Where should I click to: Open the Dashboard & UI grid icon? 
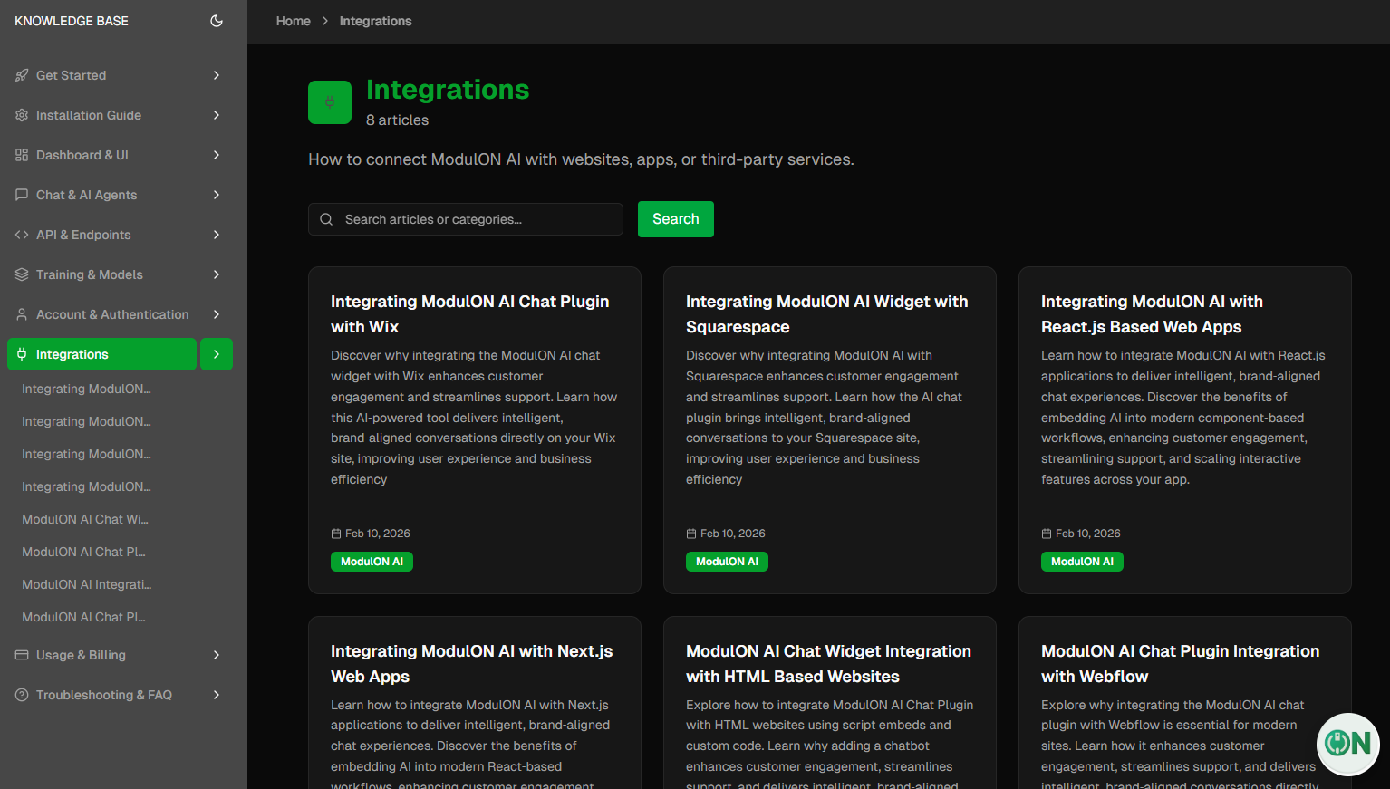pyautogui.click(x=22, y=155)
